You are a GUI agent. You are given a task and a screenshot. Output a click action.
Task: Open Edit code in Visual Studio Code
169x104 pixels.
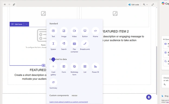tap(134, 5)
